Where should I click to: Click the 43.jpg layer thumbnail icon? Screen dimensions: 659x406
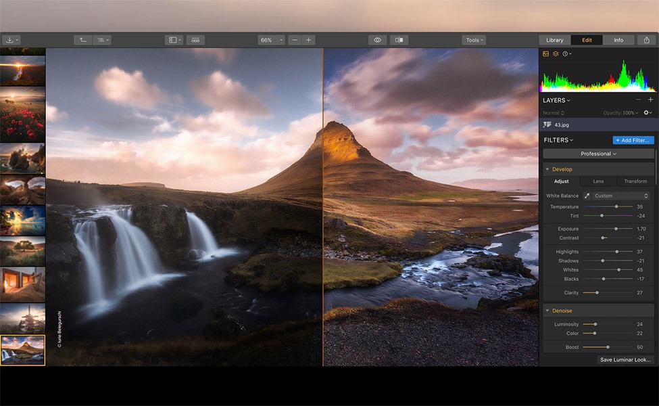pyautogui.click(x=547, y=125)
